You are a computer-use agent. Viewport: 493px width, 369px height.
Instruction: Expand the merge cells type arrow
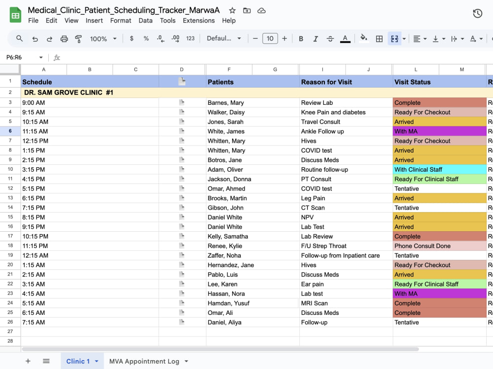coord(404,39)
